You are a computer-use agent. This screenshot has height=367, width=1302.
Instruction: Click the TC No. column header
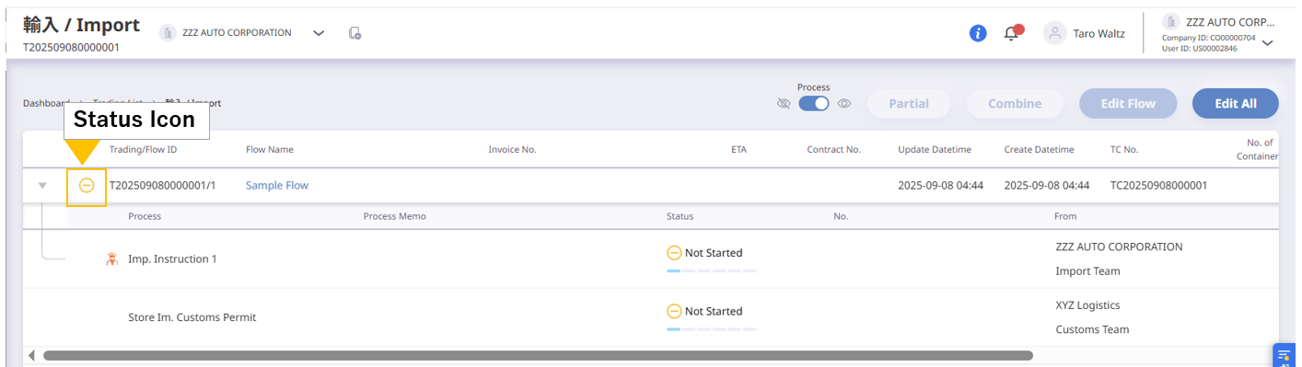click(1124, 150)
